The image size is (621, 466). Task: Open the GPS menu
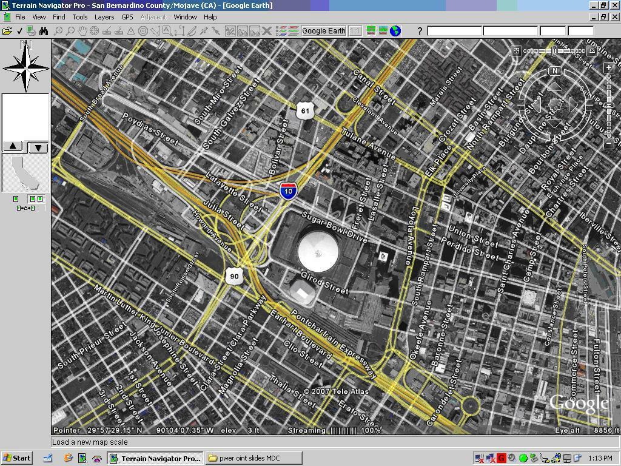pos(127,17)
